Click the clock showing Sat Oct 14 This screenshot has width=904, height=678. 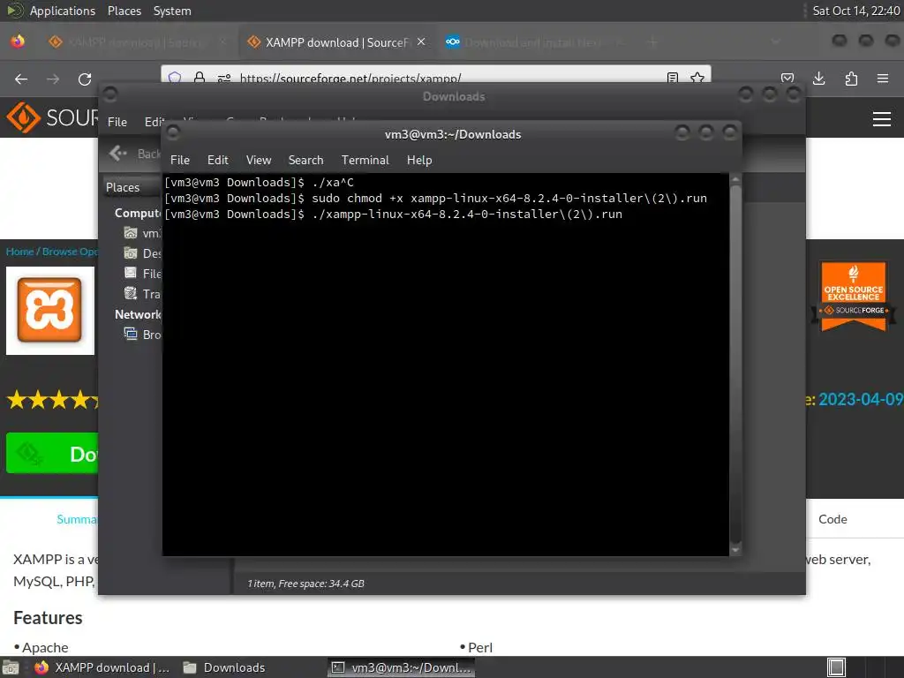(855, 11)
